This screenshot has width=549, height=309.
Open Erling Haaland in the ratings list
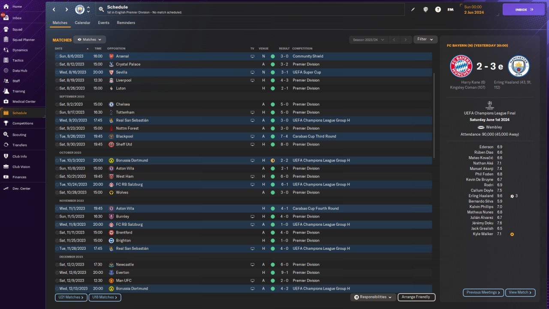(481, 196)
